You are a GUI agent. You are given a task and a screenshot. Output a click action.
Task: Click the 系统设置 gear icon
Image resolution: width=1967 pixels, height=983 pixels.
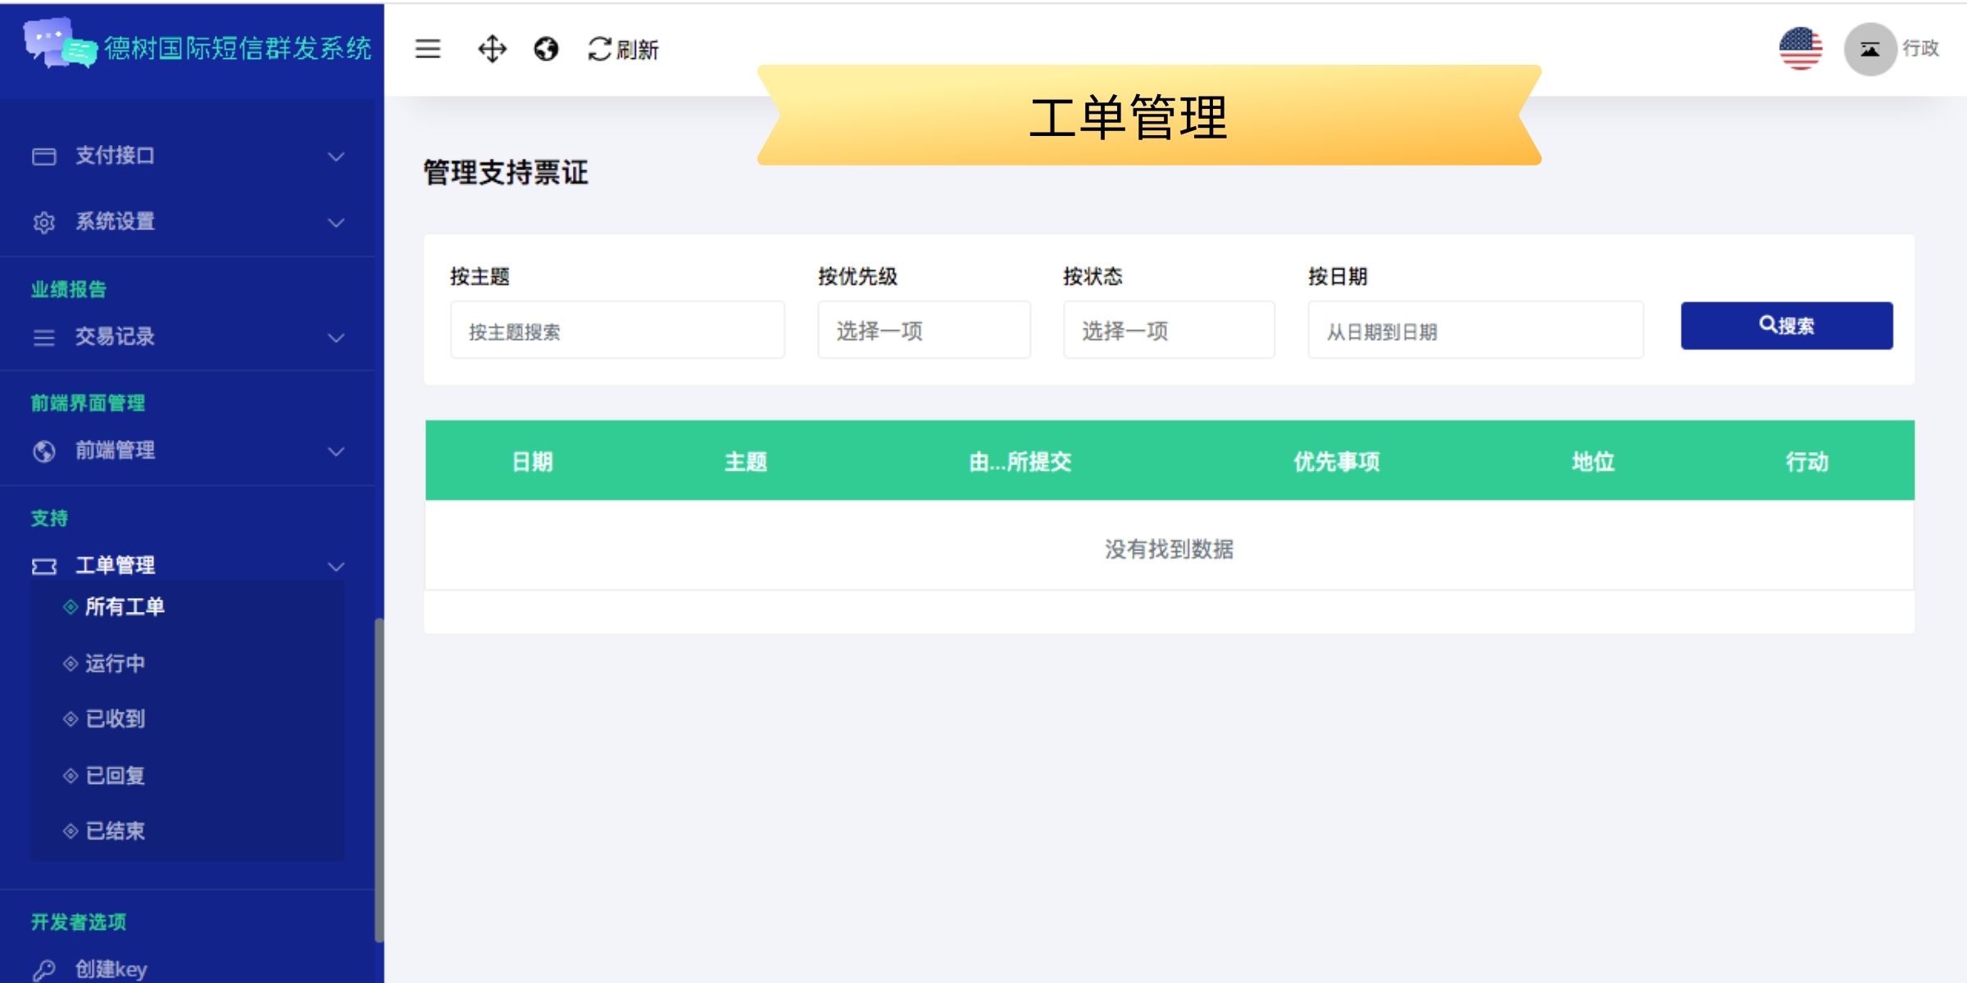(44, 222)
